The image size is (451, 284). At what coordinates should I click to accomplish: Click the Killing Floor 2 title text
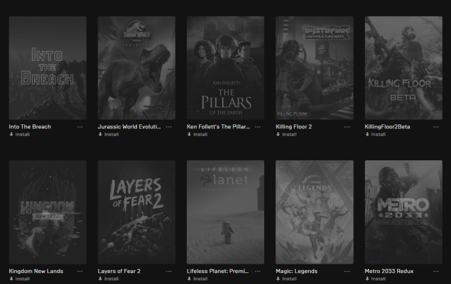(294, 127)
